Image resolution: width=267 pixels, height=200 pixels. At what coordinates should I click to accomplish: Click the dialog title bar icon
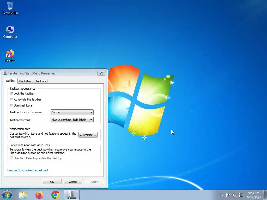[x=5, y=73]
